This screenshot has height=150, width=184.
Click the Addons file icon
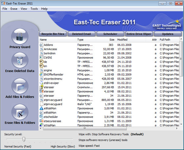click(41, 45)
